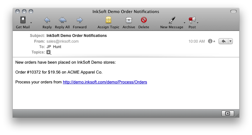The height and width of the screenshot is (135, 252).
Task: Toggle the toolbar with the pill button
Action: click(233, 11)
